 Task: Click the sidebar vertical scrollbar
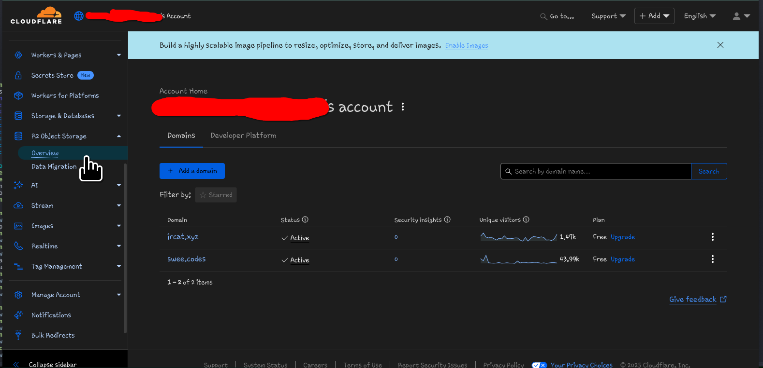[125, 248]
